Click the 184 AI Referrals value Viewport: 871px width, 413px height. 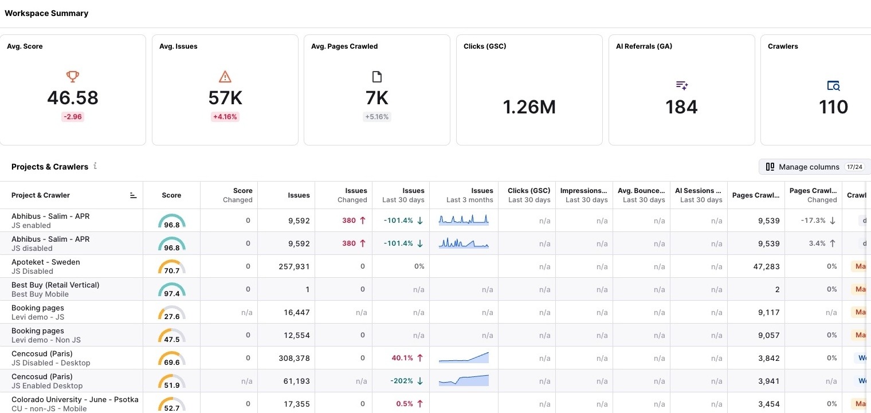[x=682, y=107]
